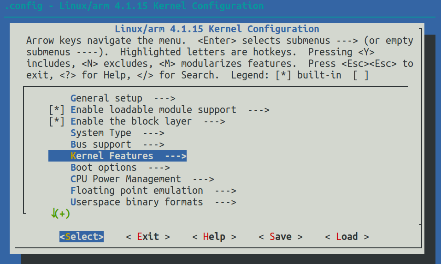Open the System Type submenu
This screenshot has width=441, height=264.
click(118, 133)
